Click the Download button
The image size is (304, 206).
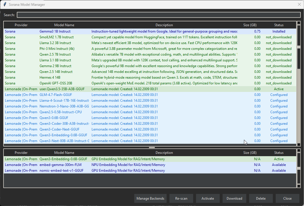(x=234, y=198)
